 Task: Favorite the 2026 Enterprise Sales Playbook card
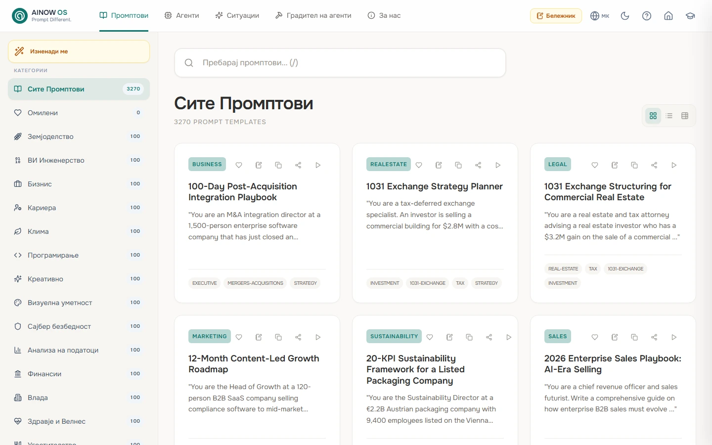pos(595,337)
